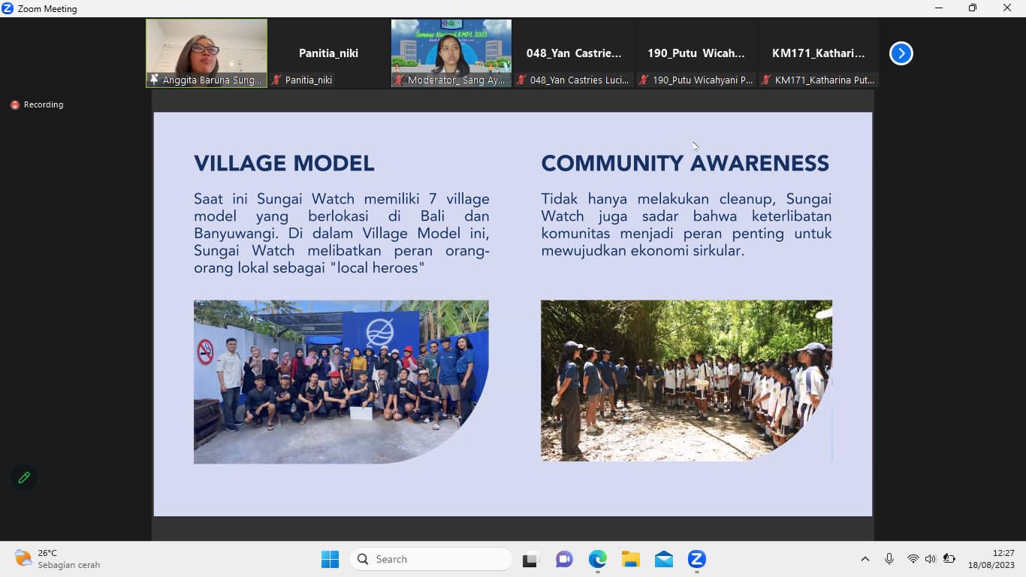Open Task View in the taskbar
This screenshot has width=1026, height=577.
point(531,559)
